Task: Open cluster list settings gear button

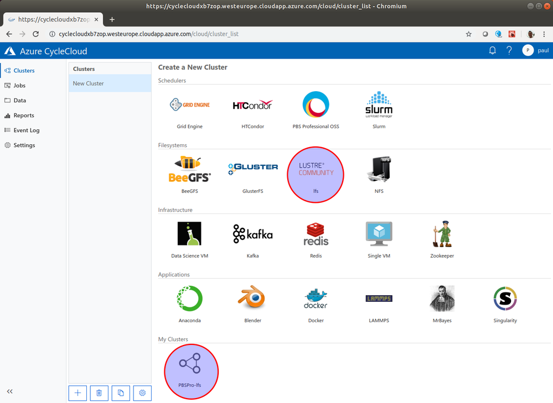Action: (x=142, y=393)
